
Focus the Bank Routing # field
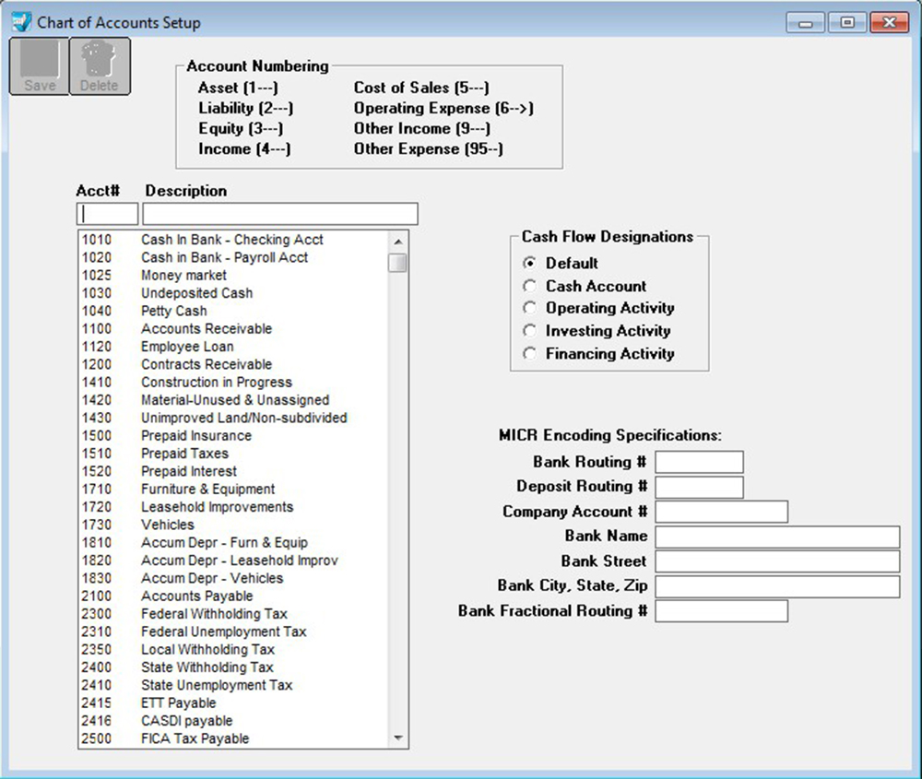[699, 462]
